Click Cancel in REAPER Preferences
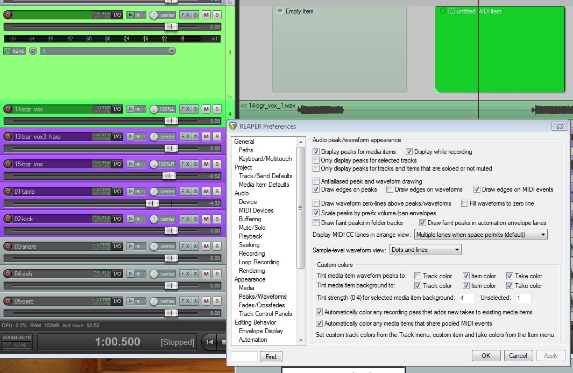This screenshot has width=573, height=373. click(518, 355)
